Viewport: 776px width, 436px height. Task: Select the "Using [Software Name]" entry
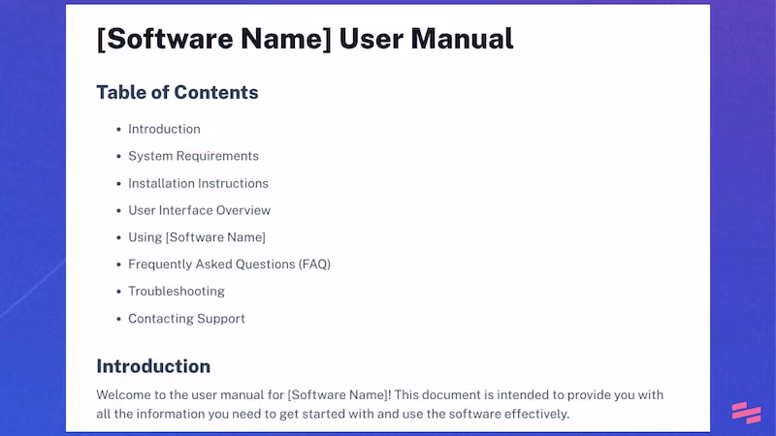click(x=197, y=237)
